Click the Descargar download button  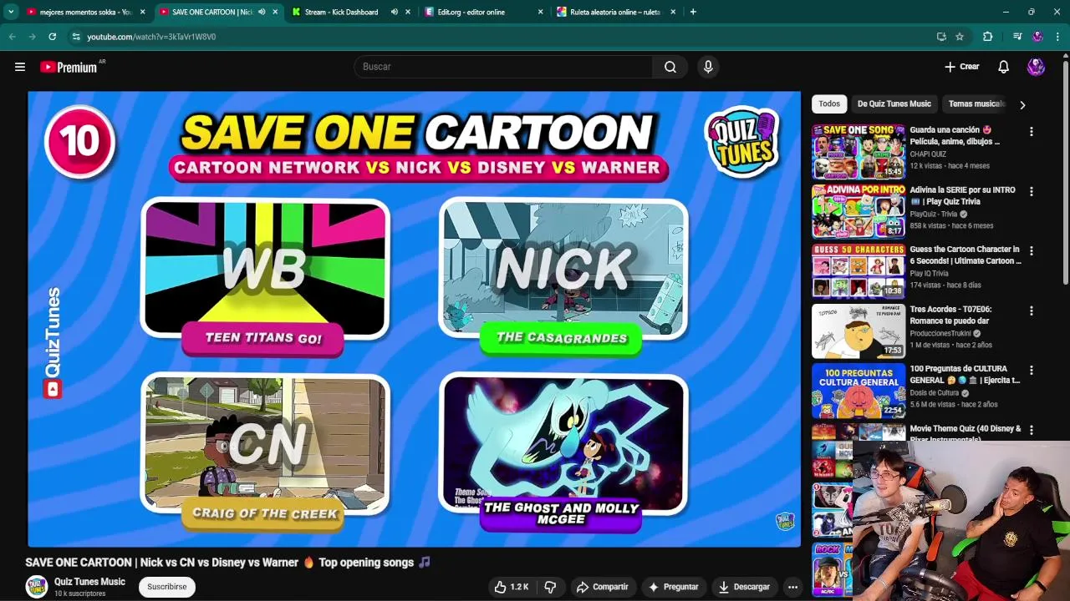click(x=744, y=587)
